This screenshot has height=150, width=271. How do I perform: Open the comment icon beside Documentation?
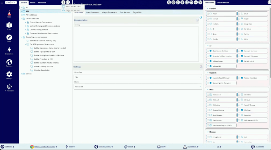(201, 18)
